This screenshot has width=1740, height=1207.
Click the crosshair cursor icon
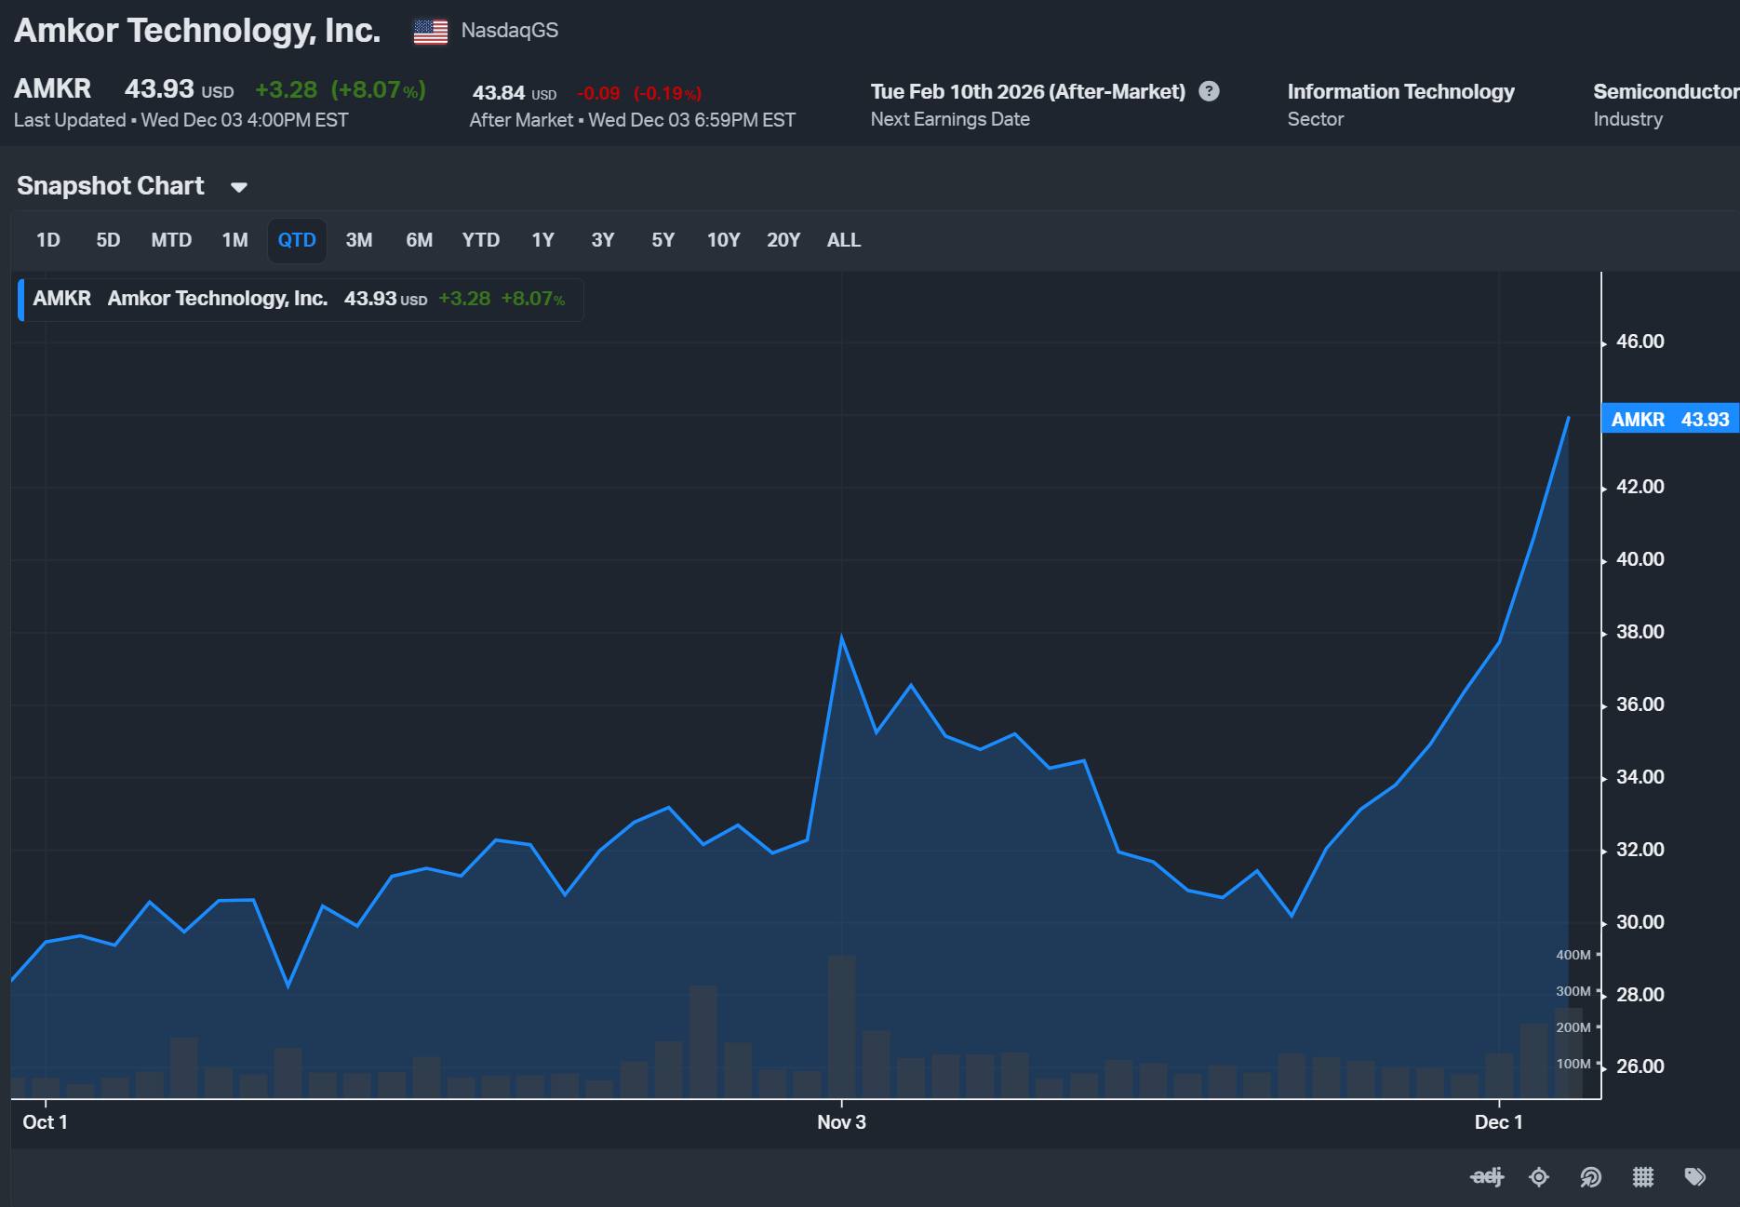(1539, 1177)
